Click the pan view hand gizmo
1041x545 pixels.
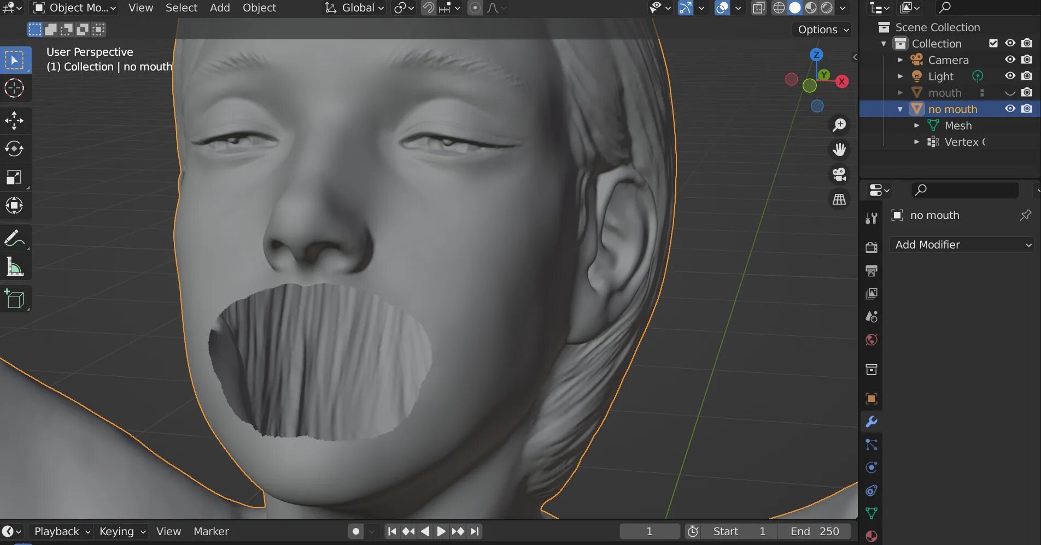point(839,149)
